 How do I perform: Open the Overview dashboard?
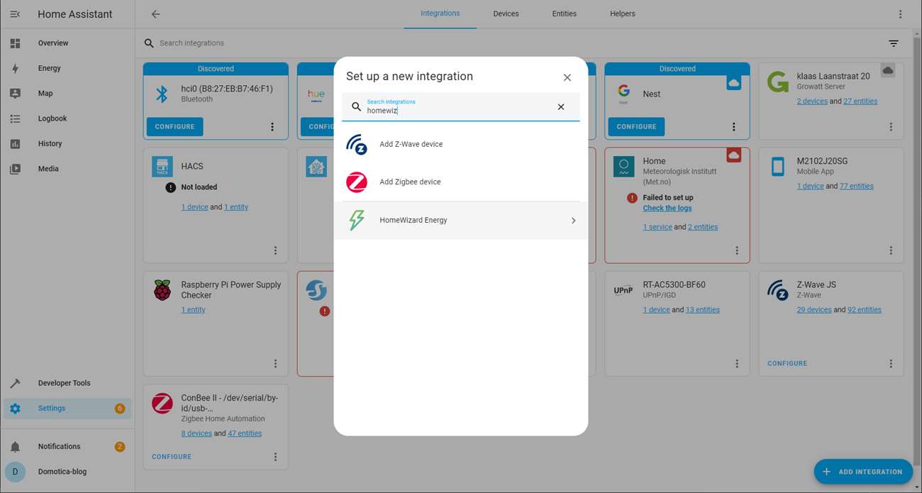[67, 43]
